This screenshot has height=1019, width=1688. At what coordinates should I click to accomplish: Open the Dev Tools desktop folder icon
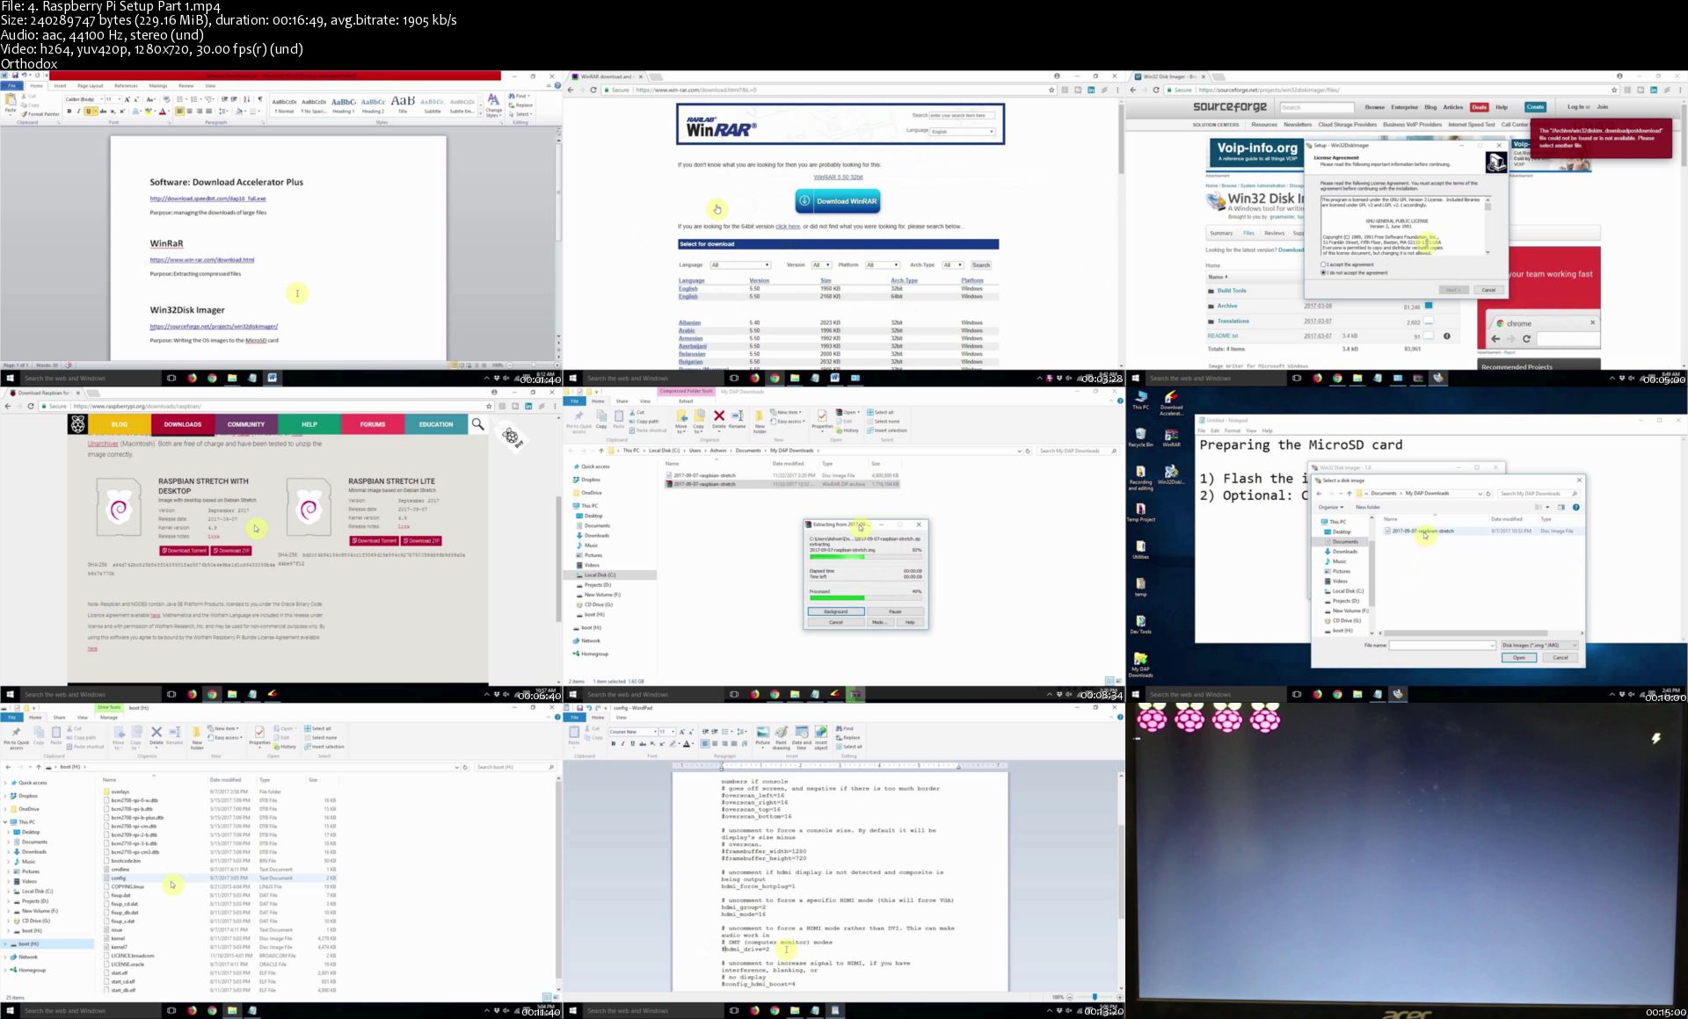point(1140,624)
